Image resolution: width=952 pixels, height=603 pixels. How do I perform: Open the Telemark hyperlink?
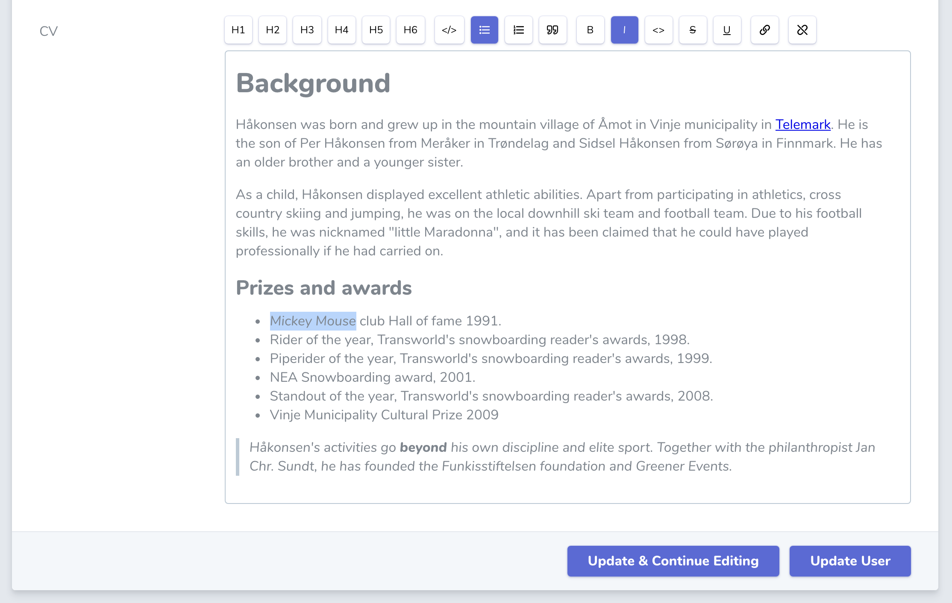coord(802,124)
